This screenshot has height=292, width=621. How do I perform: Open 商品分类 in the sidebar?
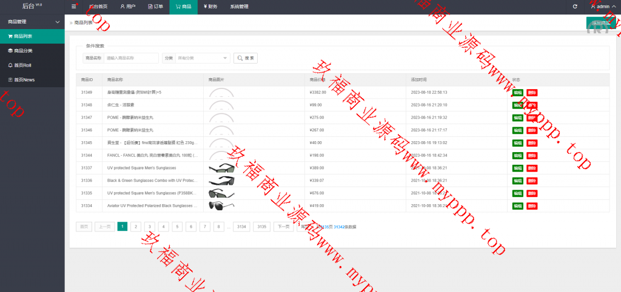click(32, 51)
